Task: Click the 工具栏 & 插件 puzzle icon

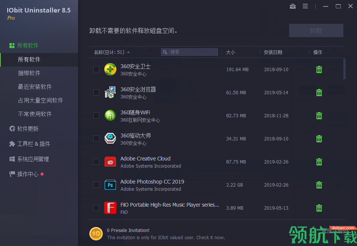Action: coord(12,144)
